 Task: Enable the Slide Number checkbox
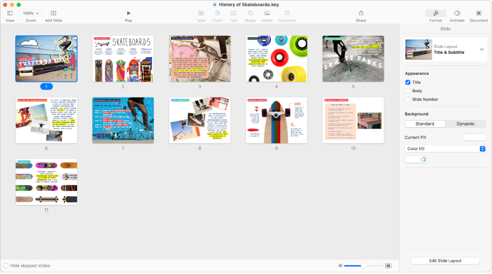point(408,99)
